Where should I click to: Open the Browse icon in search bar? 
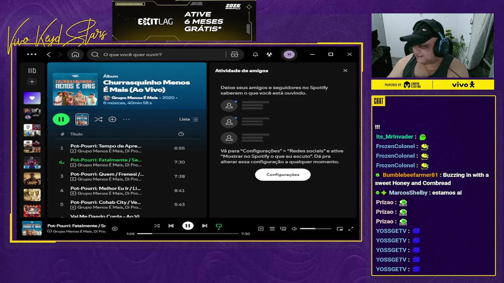tap(235, 54)
